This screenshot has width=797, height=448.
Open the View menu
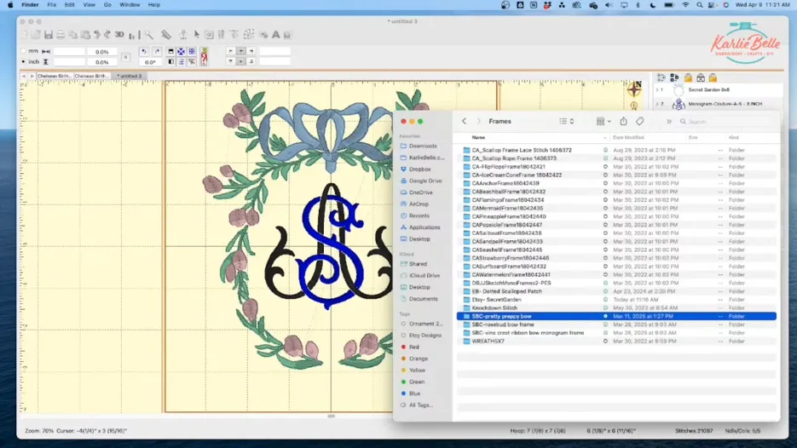point(89,4)
